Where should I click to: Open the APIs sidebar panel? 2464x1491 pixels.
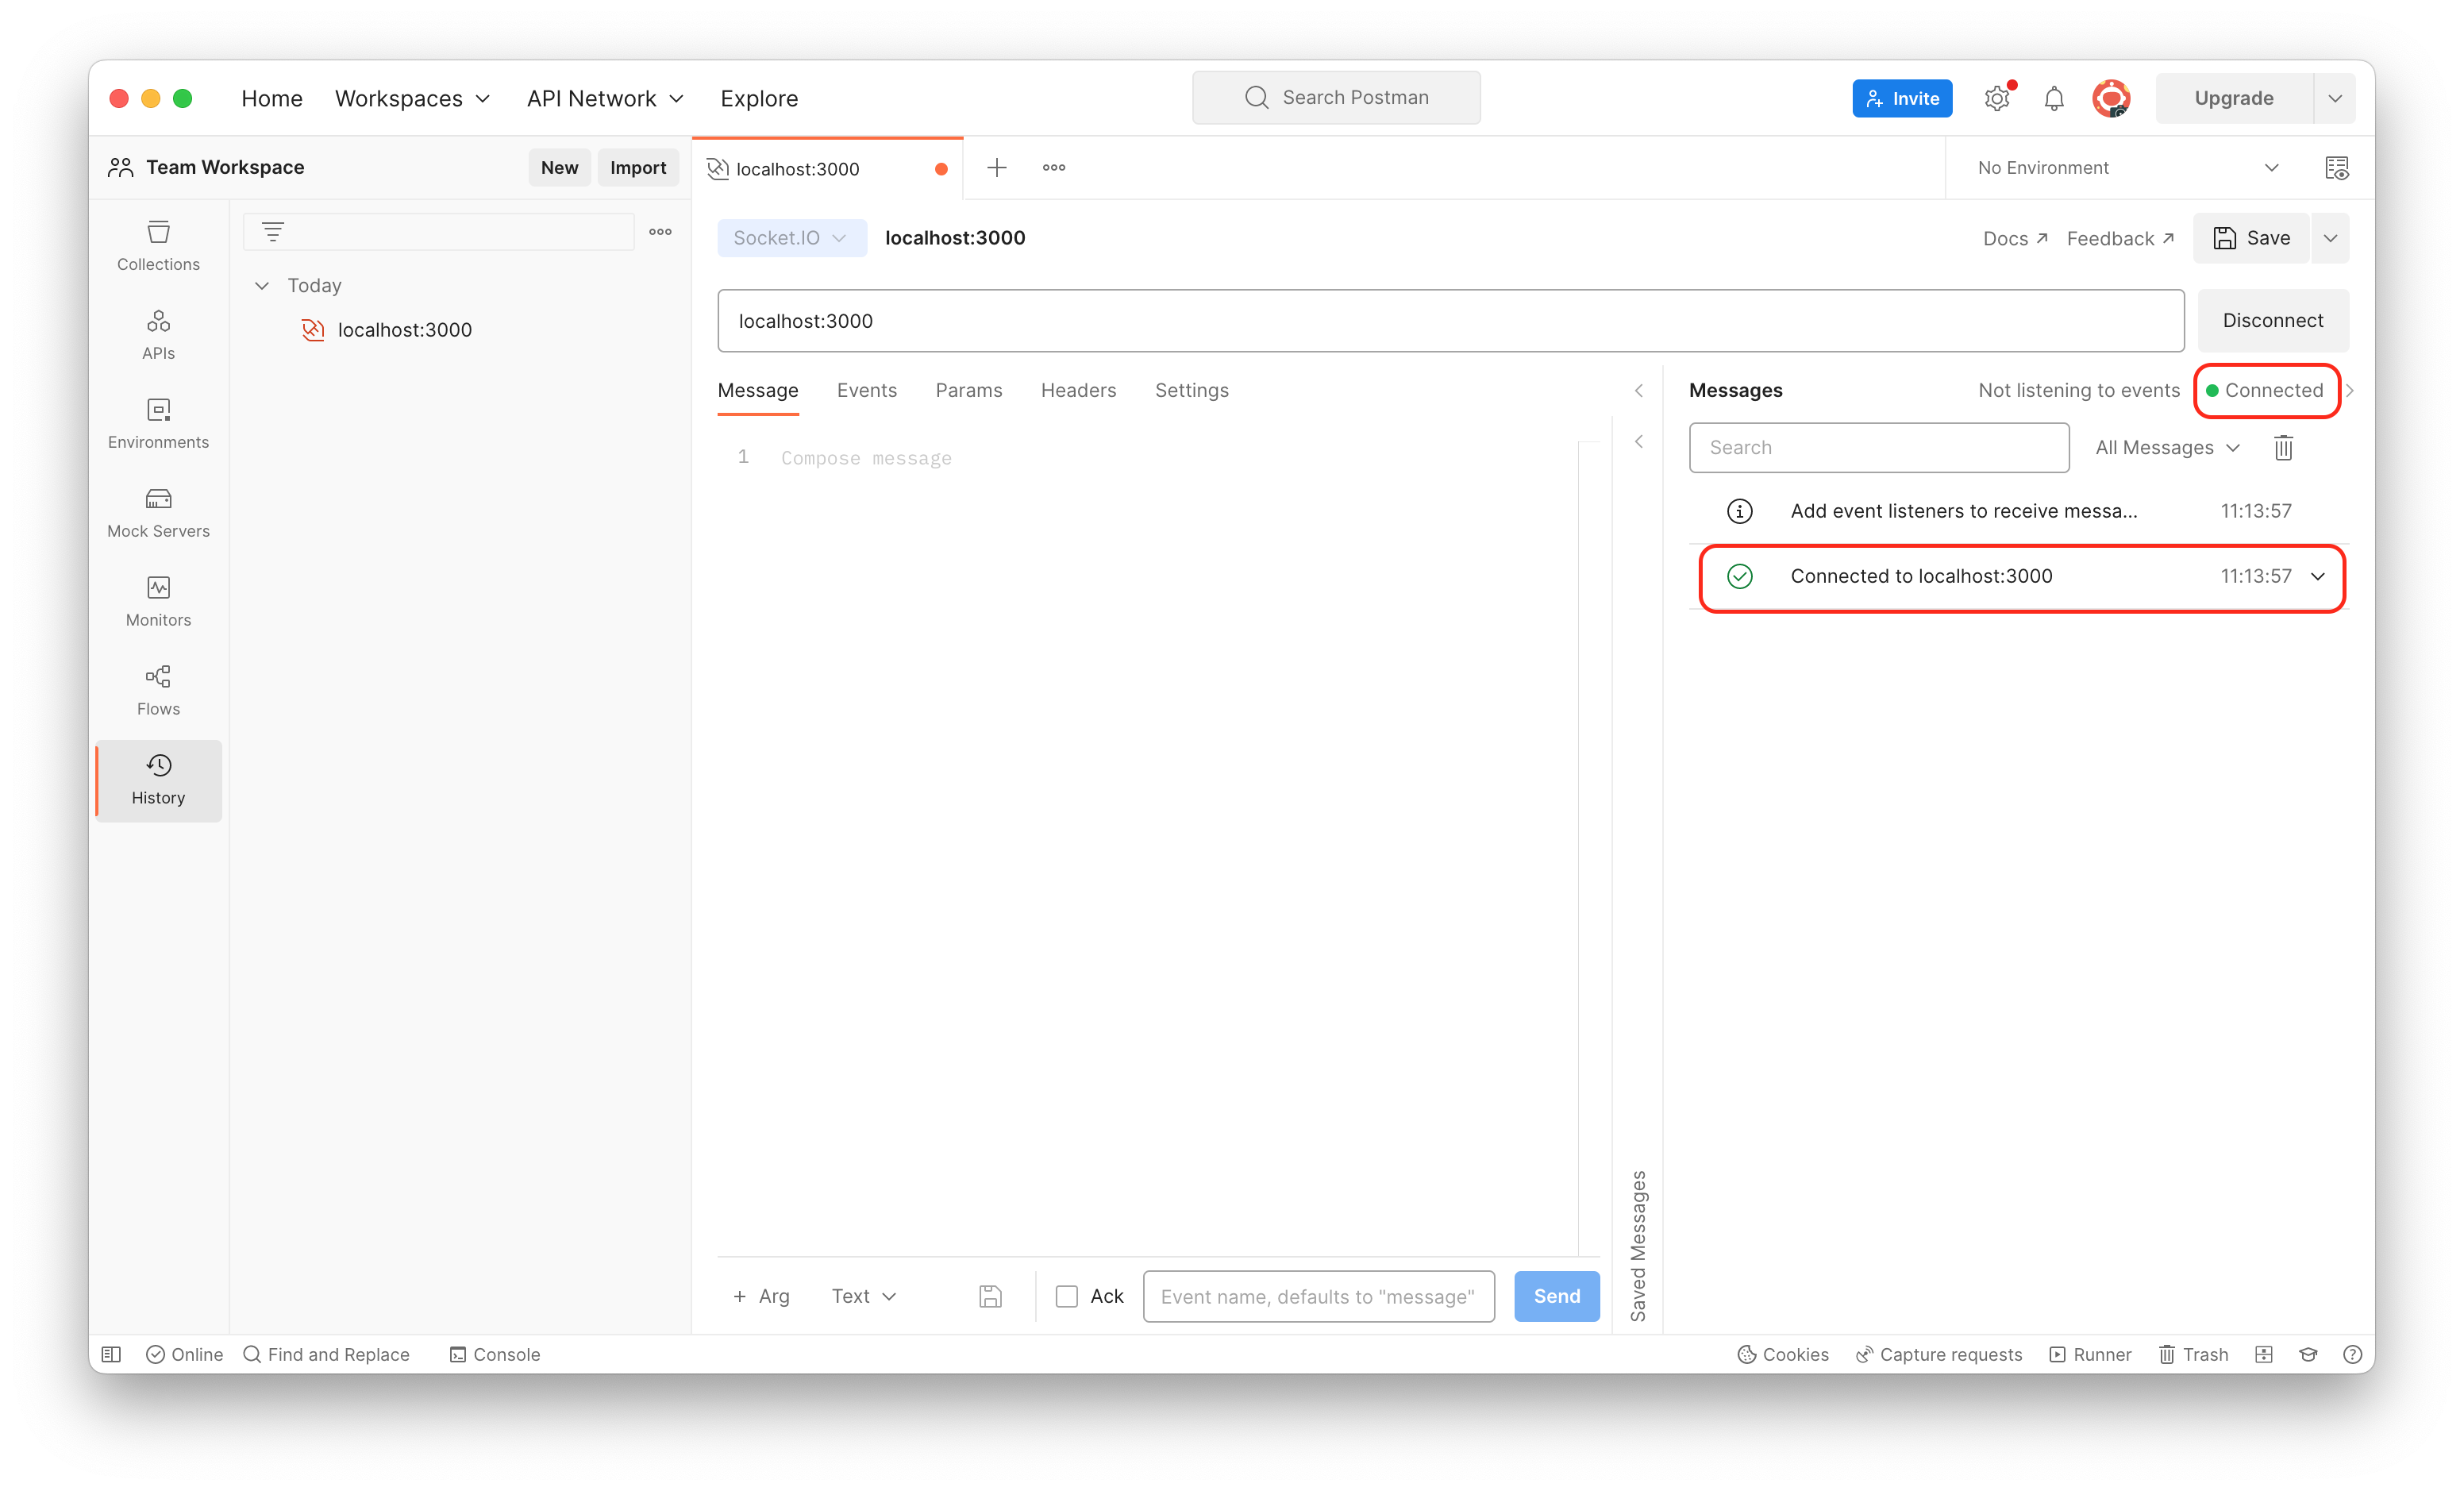[x=158, y=334]
